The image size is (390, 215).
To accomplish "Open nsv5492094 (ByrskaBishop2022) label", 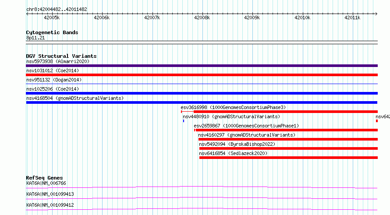I will pos(237,144).
